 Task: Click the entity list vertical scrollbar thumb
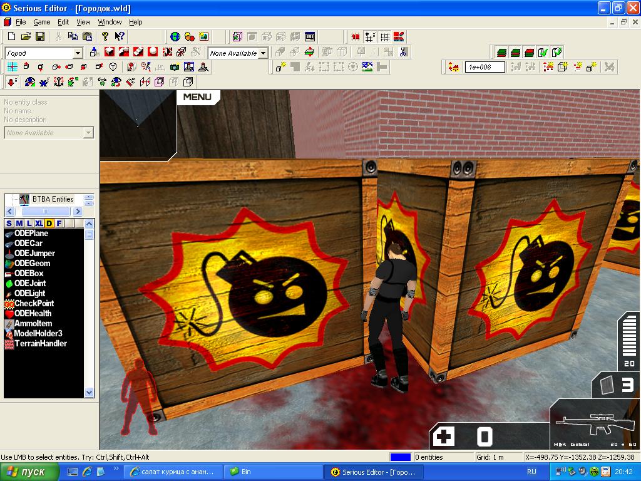[89, 234]
